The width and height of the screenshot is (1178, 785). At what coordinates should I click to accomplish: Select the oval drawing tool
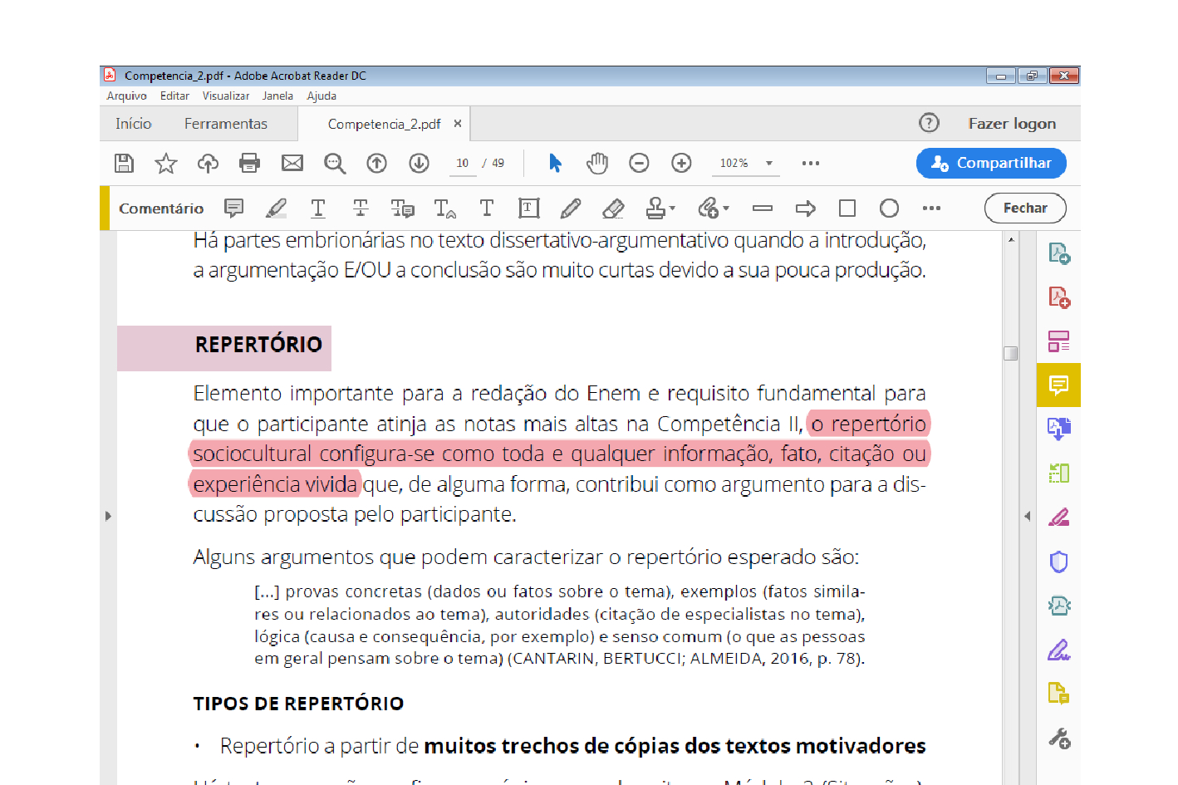click(x=889, y=208)
